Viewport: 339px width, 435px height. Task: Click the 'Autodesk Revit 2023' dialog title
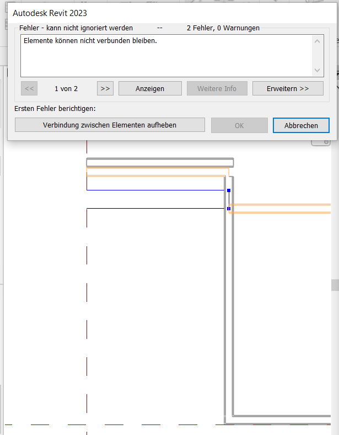[50, 13]
